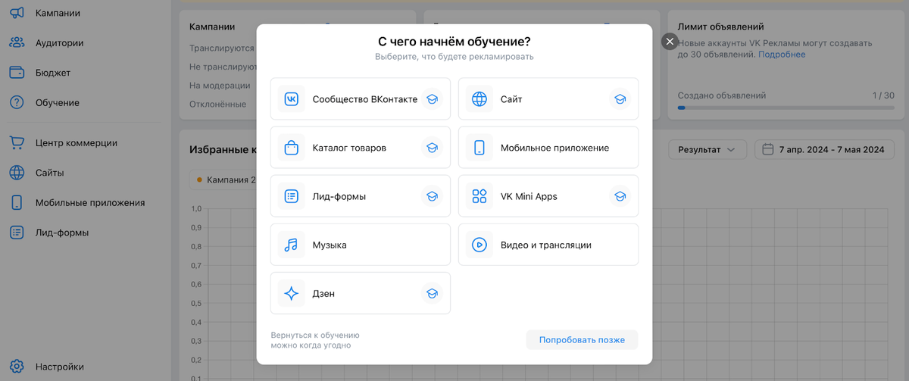
Task: Go to Центр коммерции in the sidebar
Action: 77,142
